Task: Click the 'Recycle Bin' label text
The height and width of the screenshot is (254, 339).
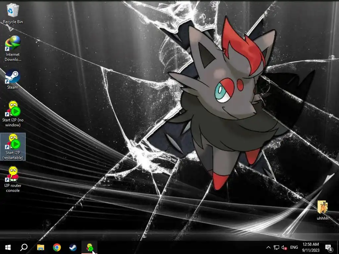Action: (13, 22)
